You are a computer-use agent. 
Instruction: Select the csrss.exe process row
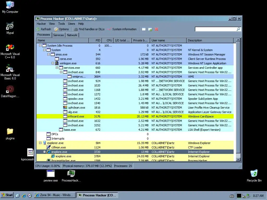tap(135, 59)
